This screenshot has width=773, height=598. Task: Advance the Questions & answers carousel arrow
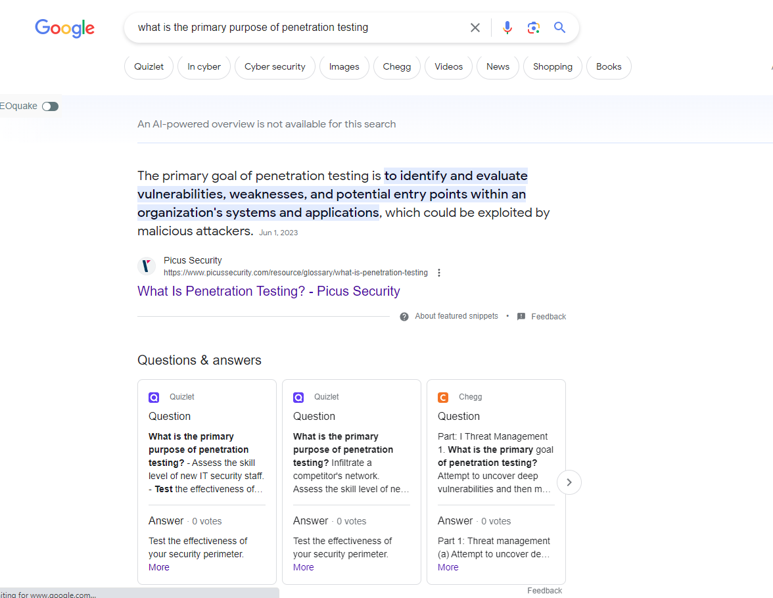click(569, 482)
